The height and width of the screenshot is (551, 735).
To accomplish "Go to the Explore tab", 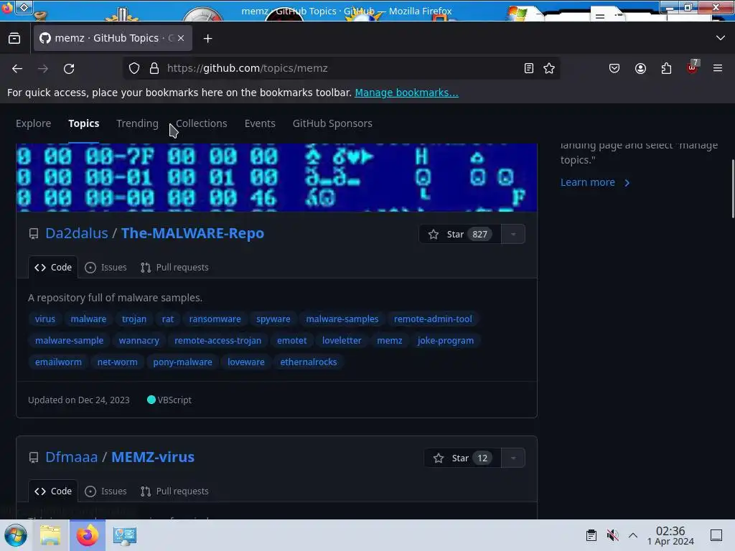I will click(x=33, y=123).
